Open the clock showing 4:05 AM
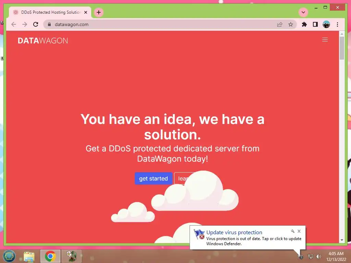351x263 pixels. coord(336,256)
